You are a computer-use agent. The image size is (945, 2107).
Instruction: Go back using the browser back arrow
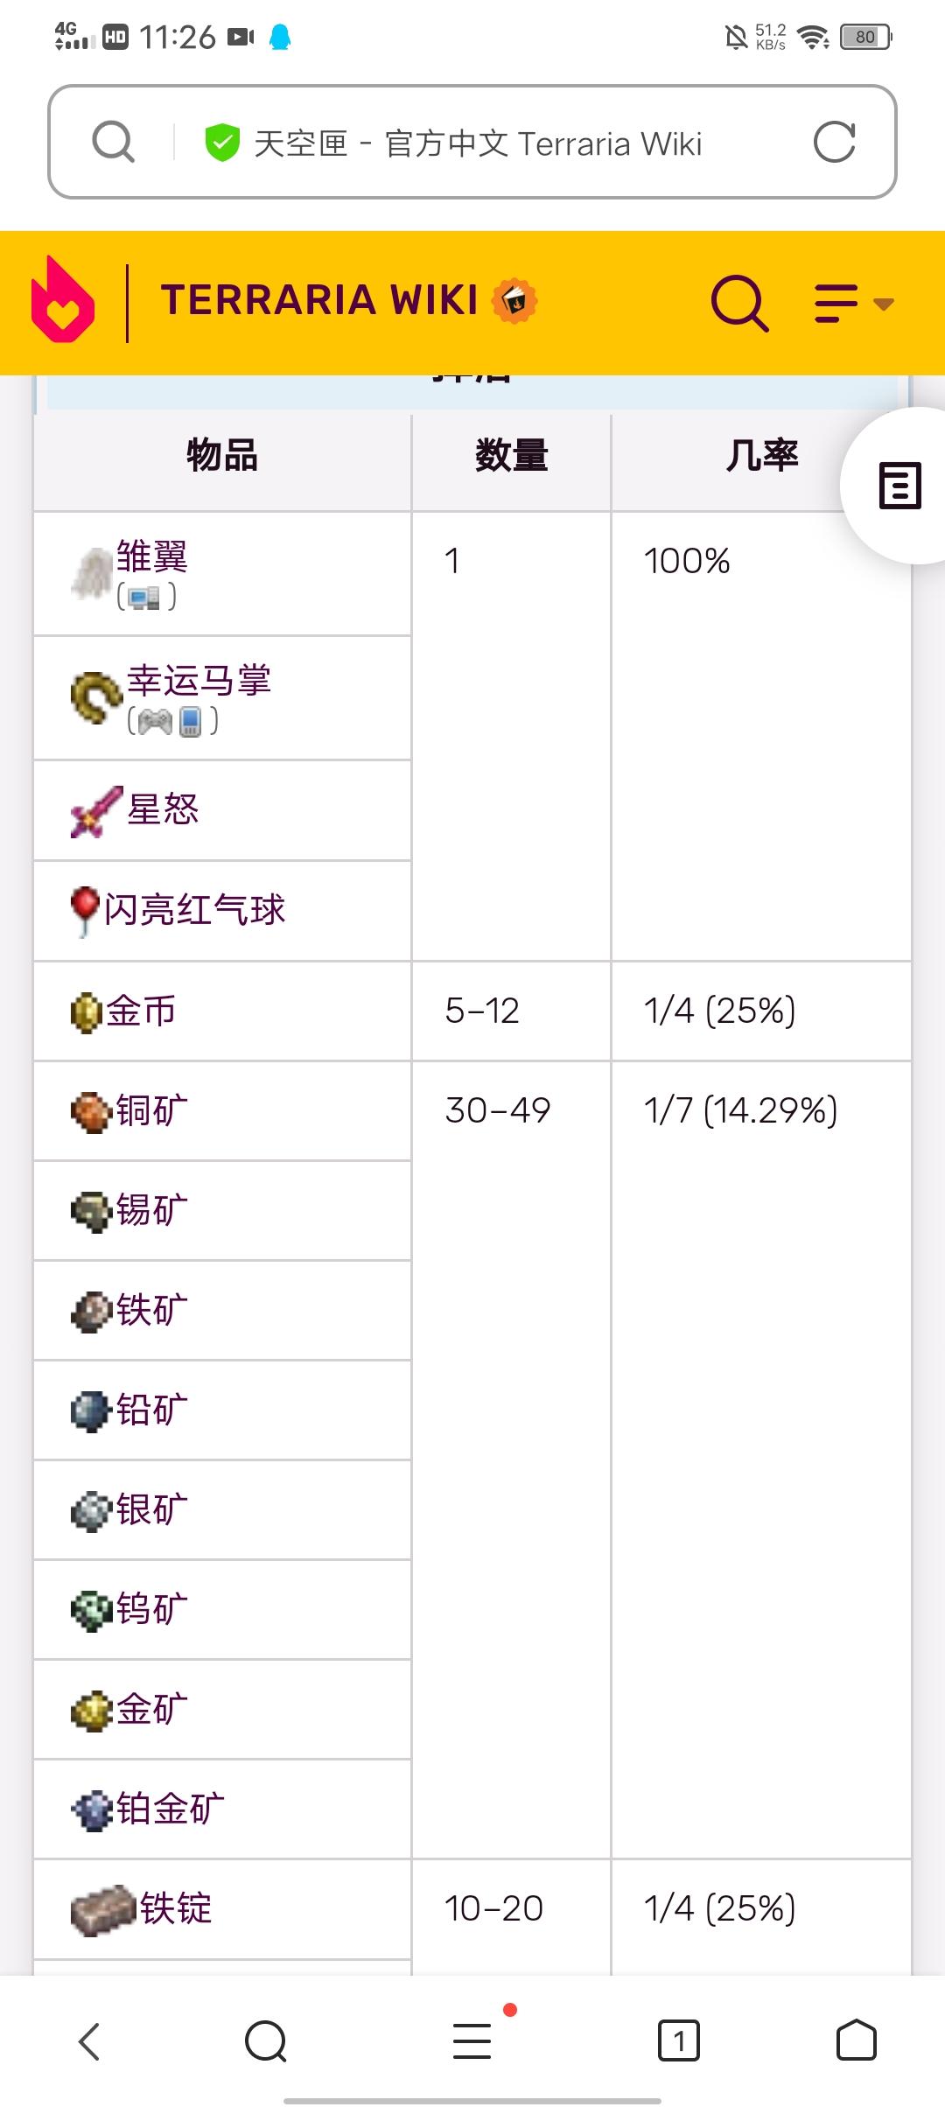pos(89,2041)
